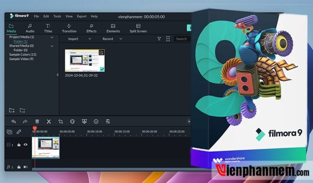This screenshot has height=183, width=313.
Task: Hide video track 1 with eye icon
Action: [26, 144]
